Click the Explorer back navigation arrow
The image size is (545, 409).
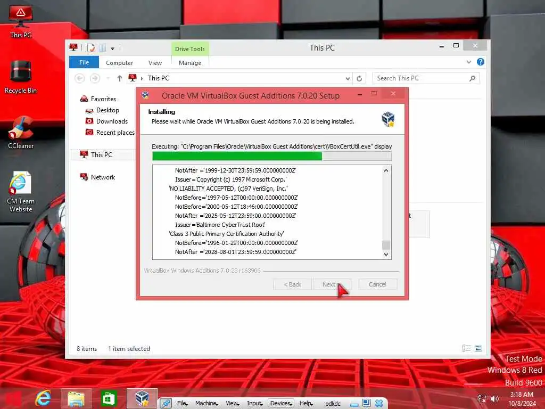tap(80, 78)
